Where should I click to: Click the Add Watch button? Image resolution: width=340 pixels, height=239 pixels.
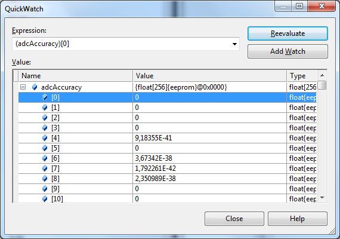coord(288,51)
